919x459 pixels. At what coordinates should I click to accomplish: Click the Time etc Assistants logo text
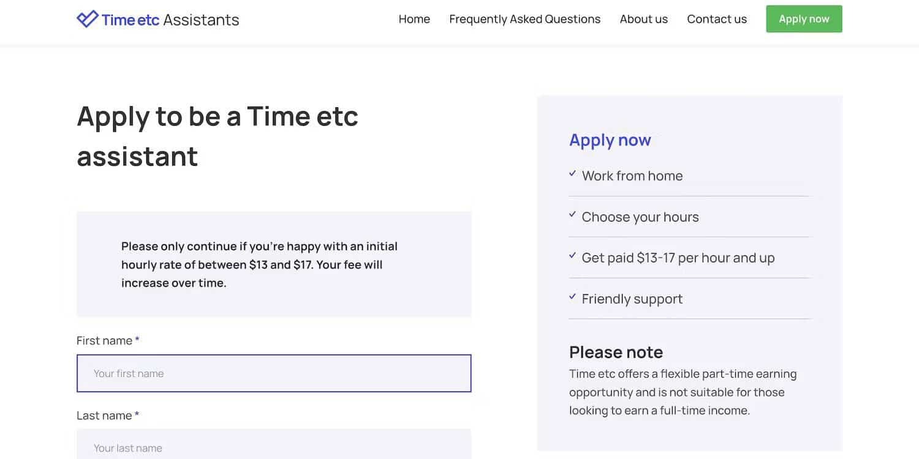pos(170,20)
